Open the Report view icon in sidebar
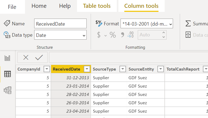This screenshot has width=208, height=118. click(x=8, y=58)
